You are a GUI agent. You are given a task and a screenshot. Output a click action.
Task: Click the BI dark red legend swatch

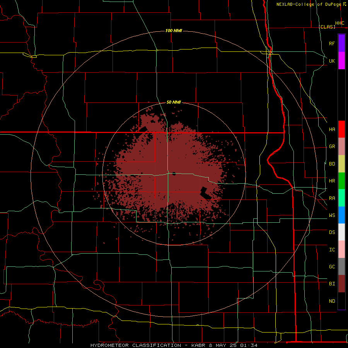[341, 284]
